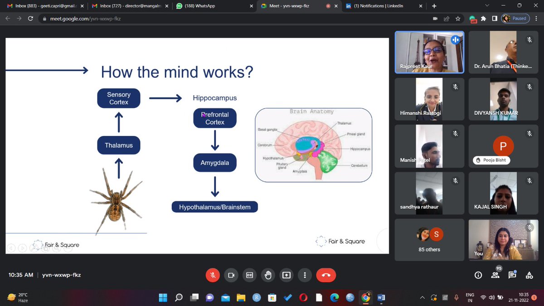
Task: Select sandhya rathaur's video tile
Action: coord(429,193)
